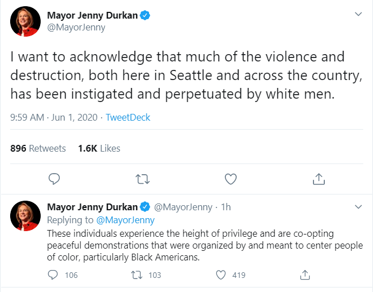This screenshot has width=383, height=292.
Task: Expand the reply tweet's options chevron
Action: pos(358,207)
